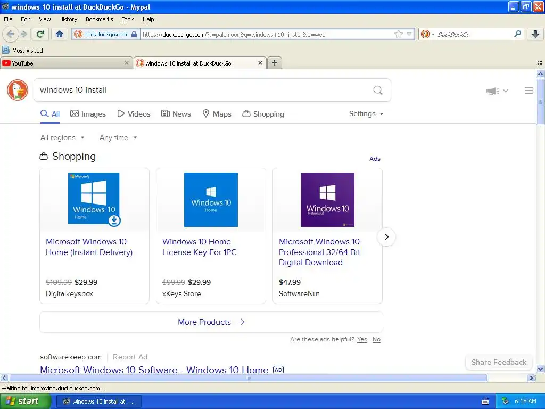Open the URL history dropdown arrow

coord(409,34)
